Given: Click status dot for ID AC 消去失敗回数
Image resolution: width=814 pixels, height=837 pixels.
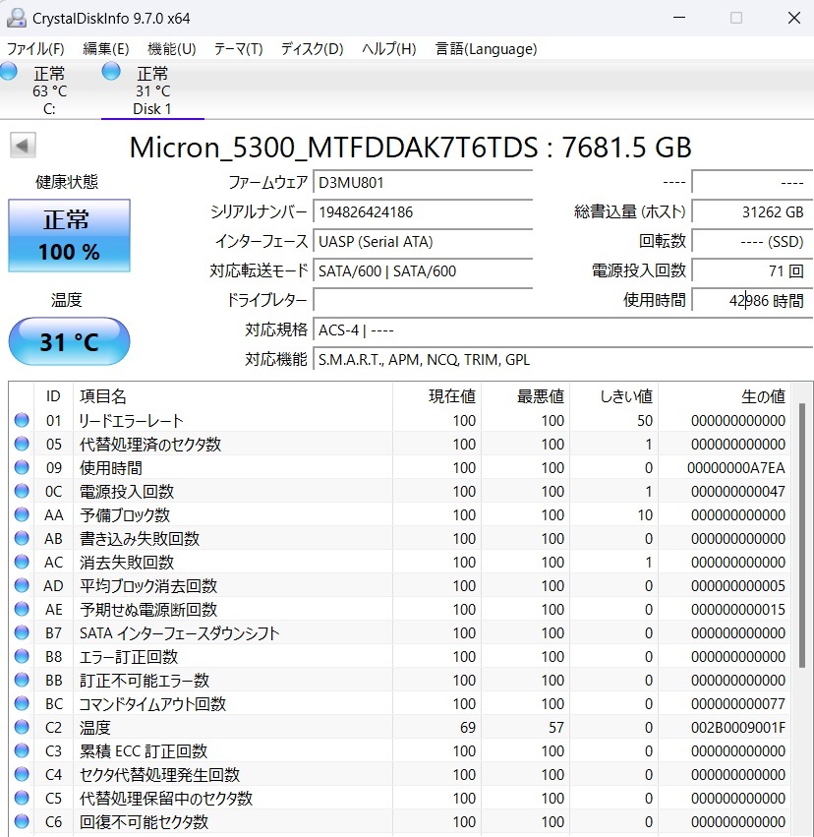Looking at the screenshot, I should [22, 562].
